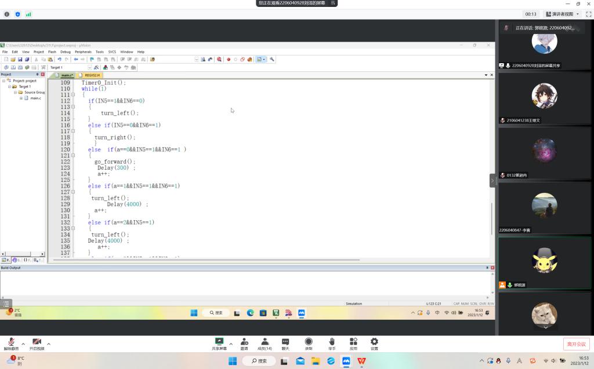The height and width of the screenshot is (369, 594).
Task: Switch to the REGX52.H tab
Action: 92,75
